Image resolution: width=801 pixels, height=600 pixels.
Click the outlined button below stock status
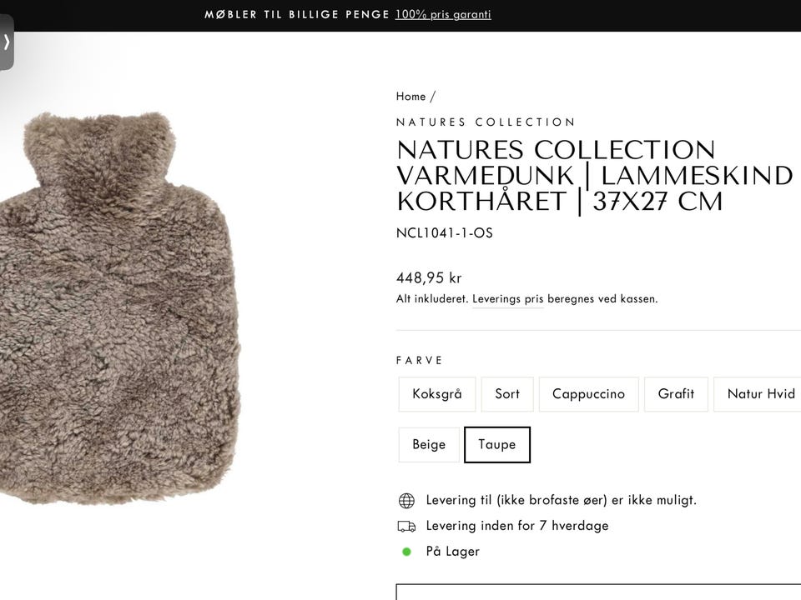tap(597, 592)
